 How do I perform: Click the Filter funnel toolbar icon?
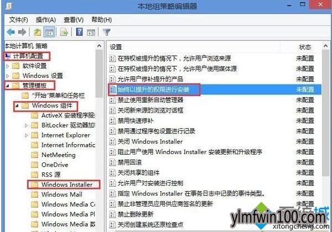[106, 32]
